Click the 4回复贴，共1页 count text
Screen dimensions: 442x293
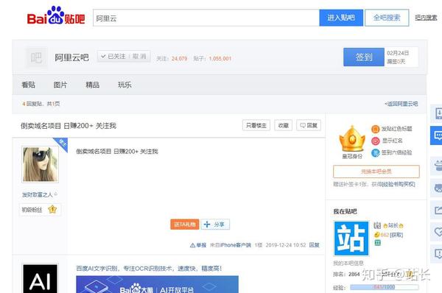click(x=41, y=104)
